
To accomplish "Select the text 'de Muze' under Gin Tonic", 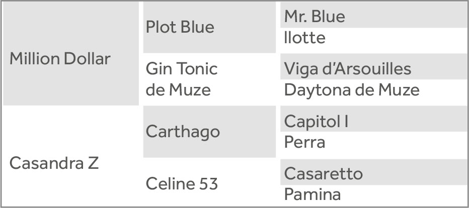I will pyautogui.click(x=178, y=90).
